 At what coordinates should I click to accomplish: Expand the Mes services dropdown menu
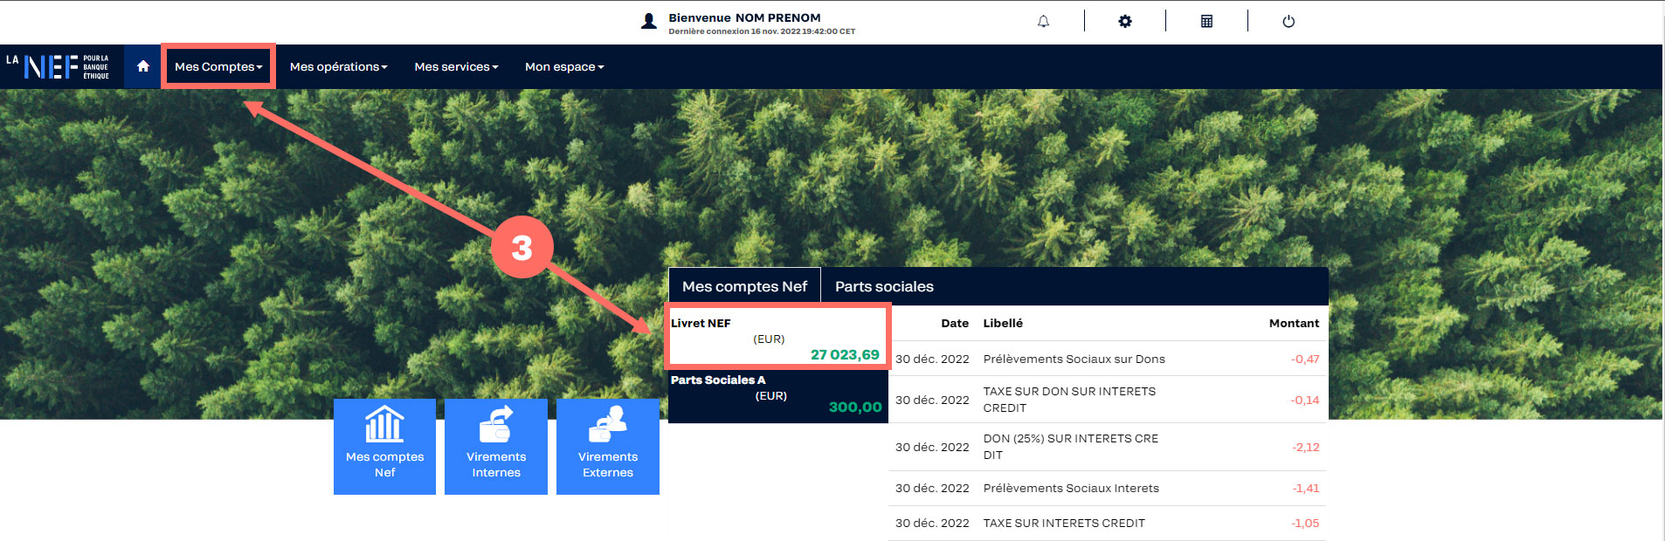(456, 66)
